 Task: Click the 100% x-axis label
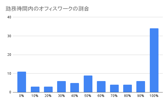coord(154,96)
